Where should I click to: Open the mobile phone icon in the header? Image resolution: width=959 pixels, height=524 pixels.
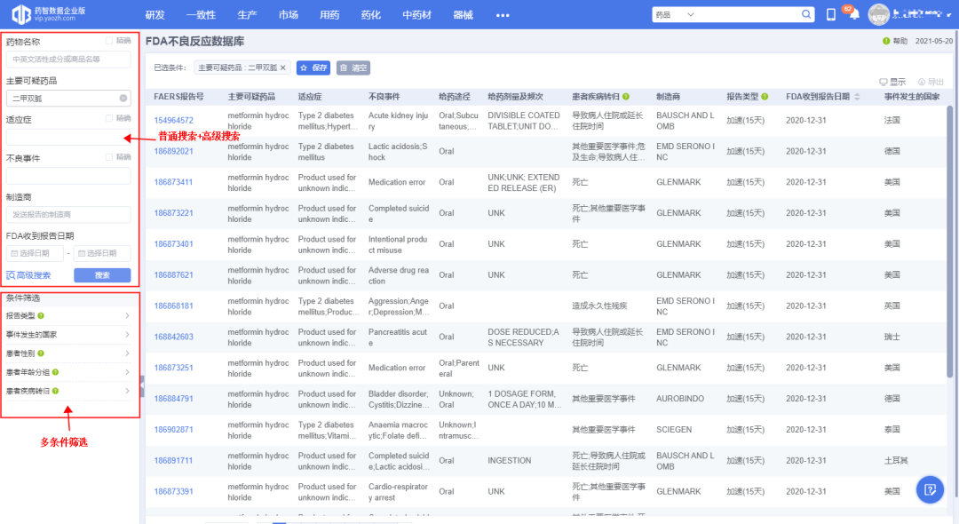(x=830, y=15)
